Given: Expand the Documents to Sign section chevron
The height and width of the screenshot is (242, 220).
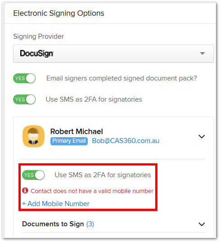Looking at the screenshot, I should pyautogui.click(x=202, y=224).
